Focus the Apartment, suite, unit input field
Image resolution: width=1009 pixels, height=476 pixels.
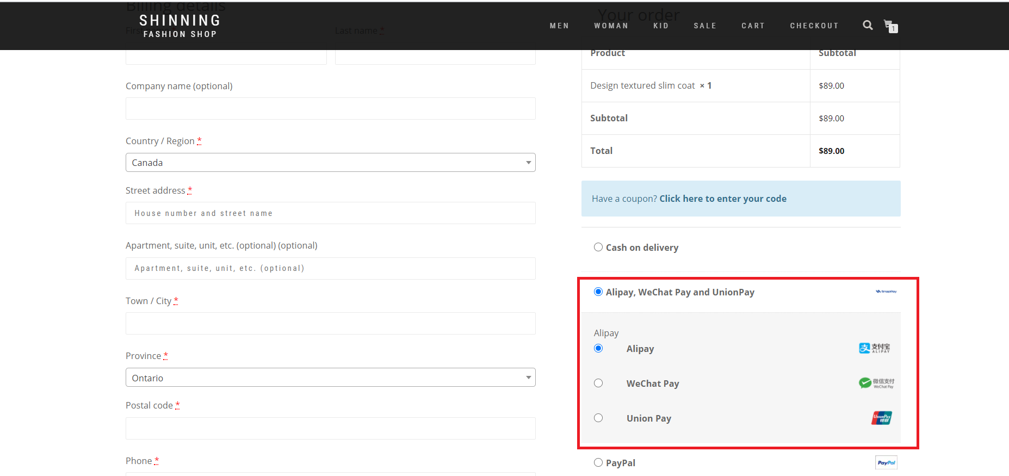click(x=331, y=268)
